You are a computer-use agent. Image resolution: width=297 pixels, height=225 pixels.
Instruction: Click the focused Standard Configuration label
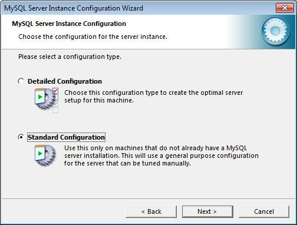point(66,137)
